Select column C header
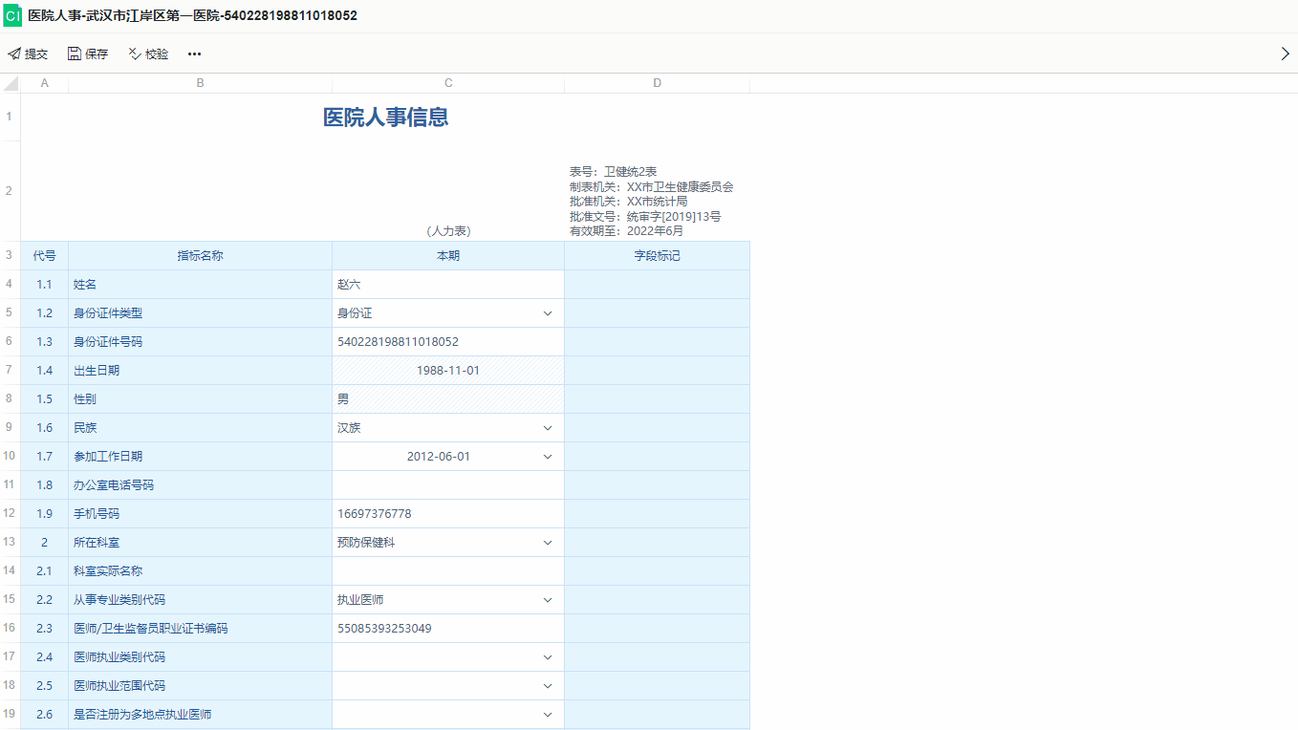 (448, 84)
